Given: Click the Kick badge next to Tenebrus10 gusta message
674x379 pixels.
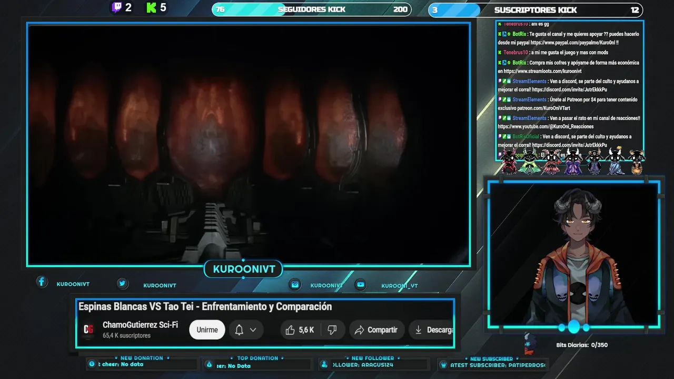Looking at the screenshot, I should [500, 53].
